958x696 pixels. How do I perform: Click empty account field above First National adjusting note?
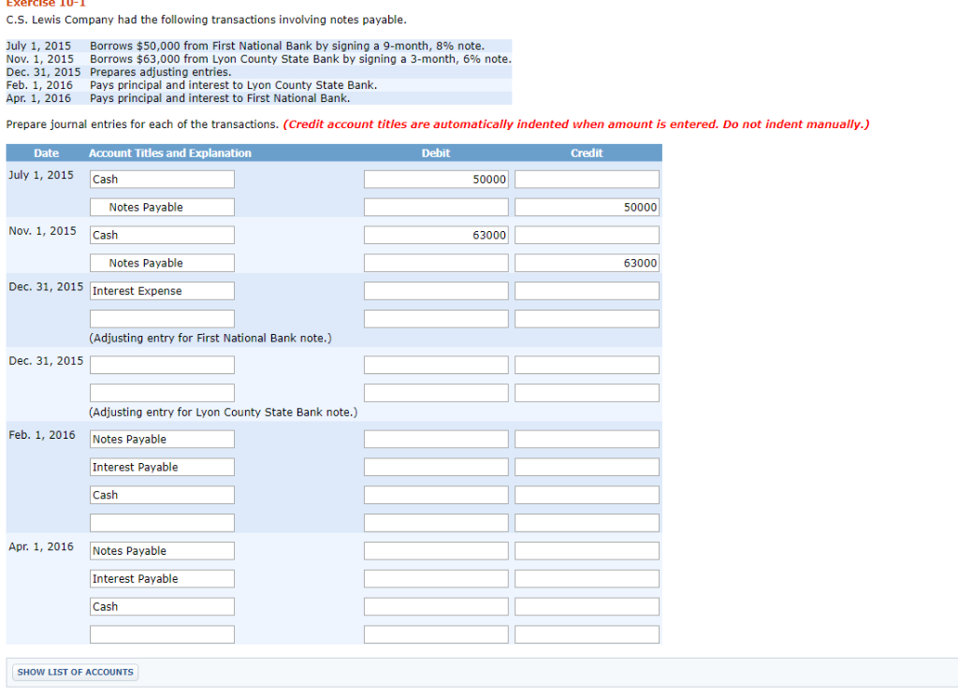pos(162,319)
